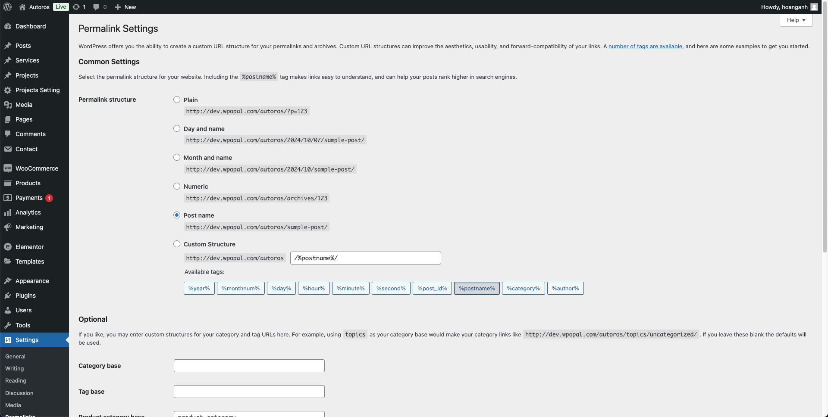
Task: Open the Analytics bar chart icon
Action: coord(8,212)
